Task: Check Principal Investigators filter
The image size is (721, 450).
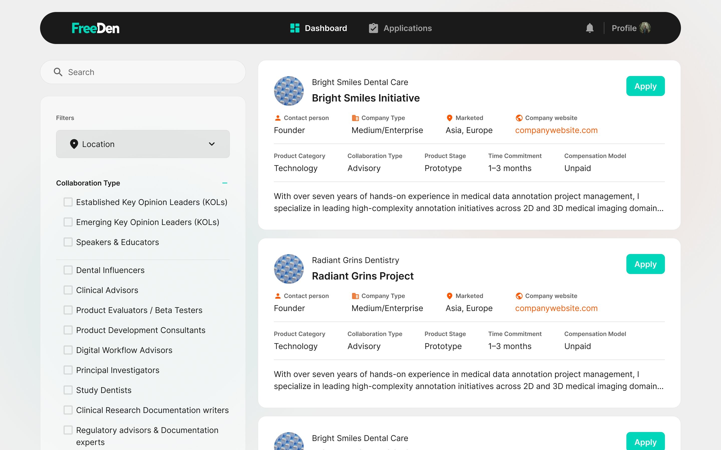Action: pos(68,370)
